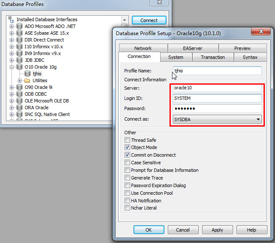The image size is (275, 243).
Task: Check the HA Notification box
Action: coord(127,200)
